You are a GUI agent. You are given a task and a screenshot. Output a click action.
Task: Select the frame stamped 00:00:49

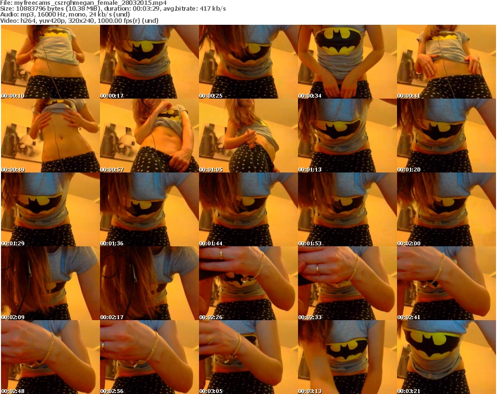click(x=50, y=136)
